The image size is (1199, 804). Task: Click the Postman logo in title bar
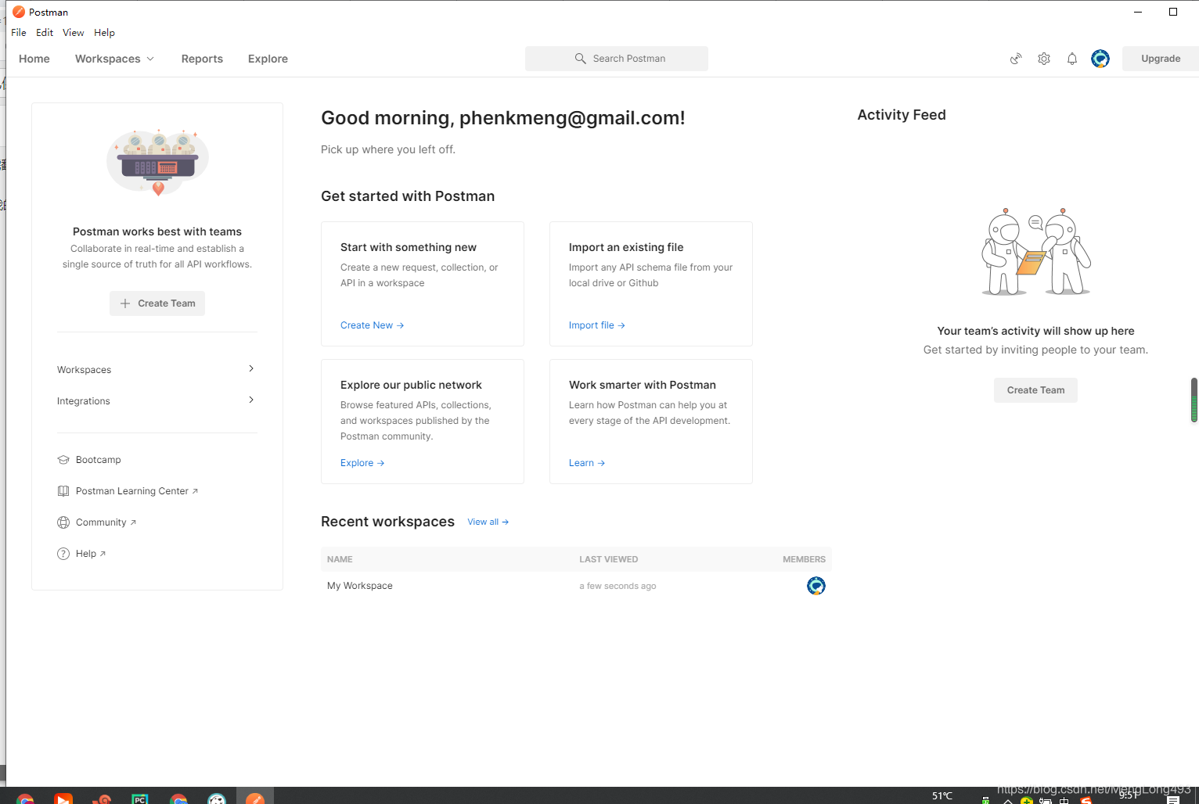[19, 12]
